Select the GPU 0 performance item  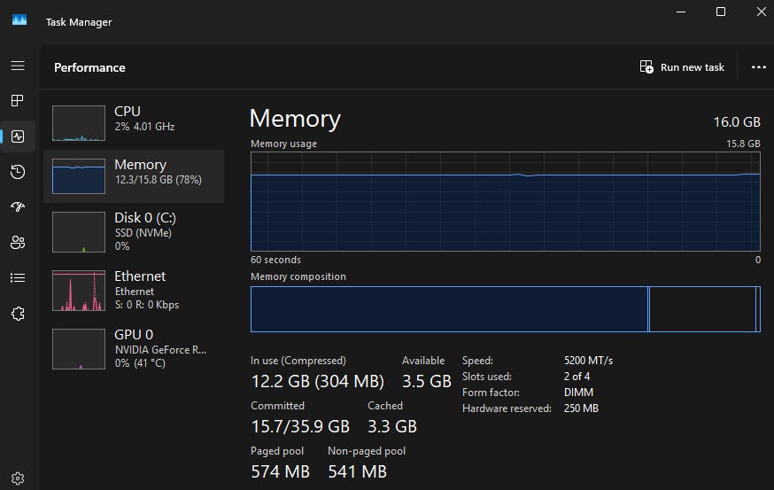pyautogui.click(x=133, y=347)
